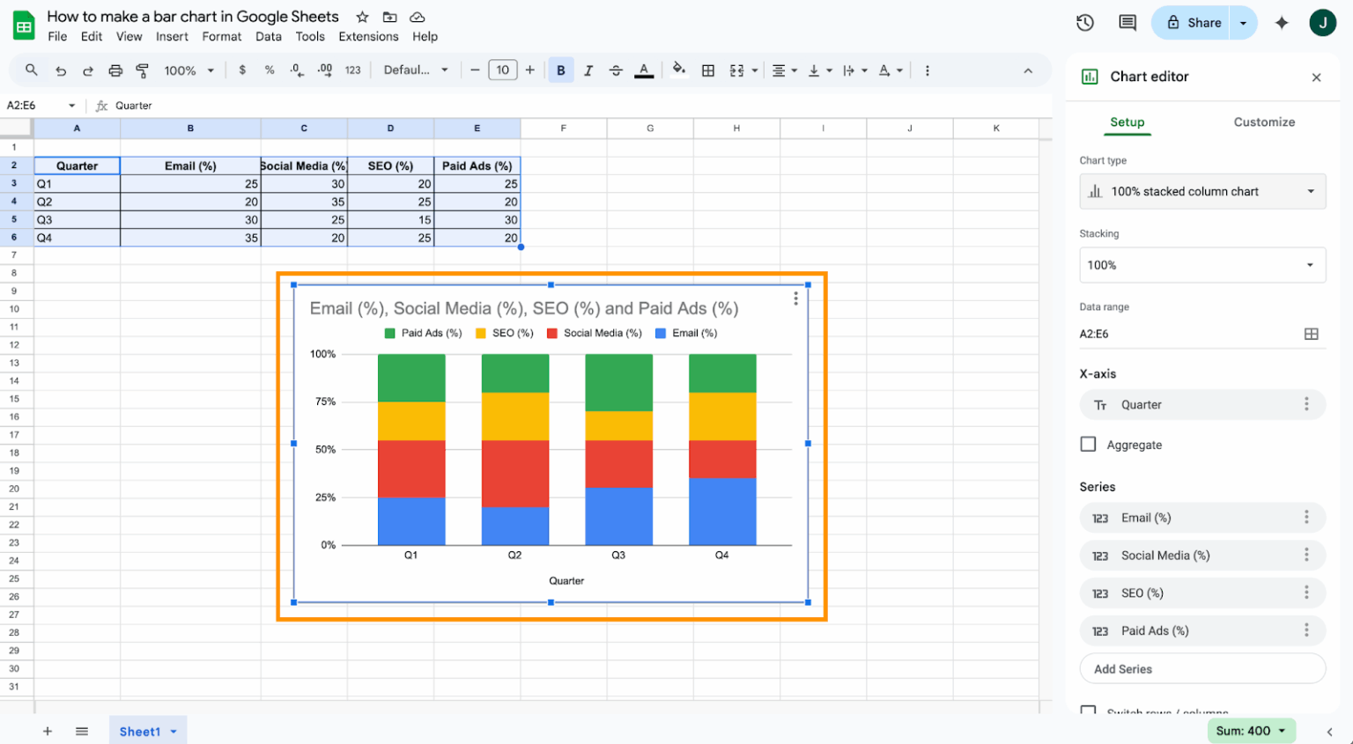Select the Paint format tool
Screen dimensions: 1353x744
tap(142, 70)
